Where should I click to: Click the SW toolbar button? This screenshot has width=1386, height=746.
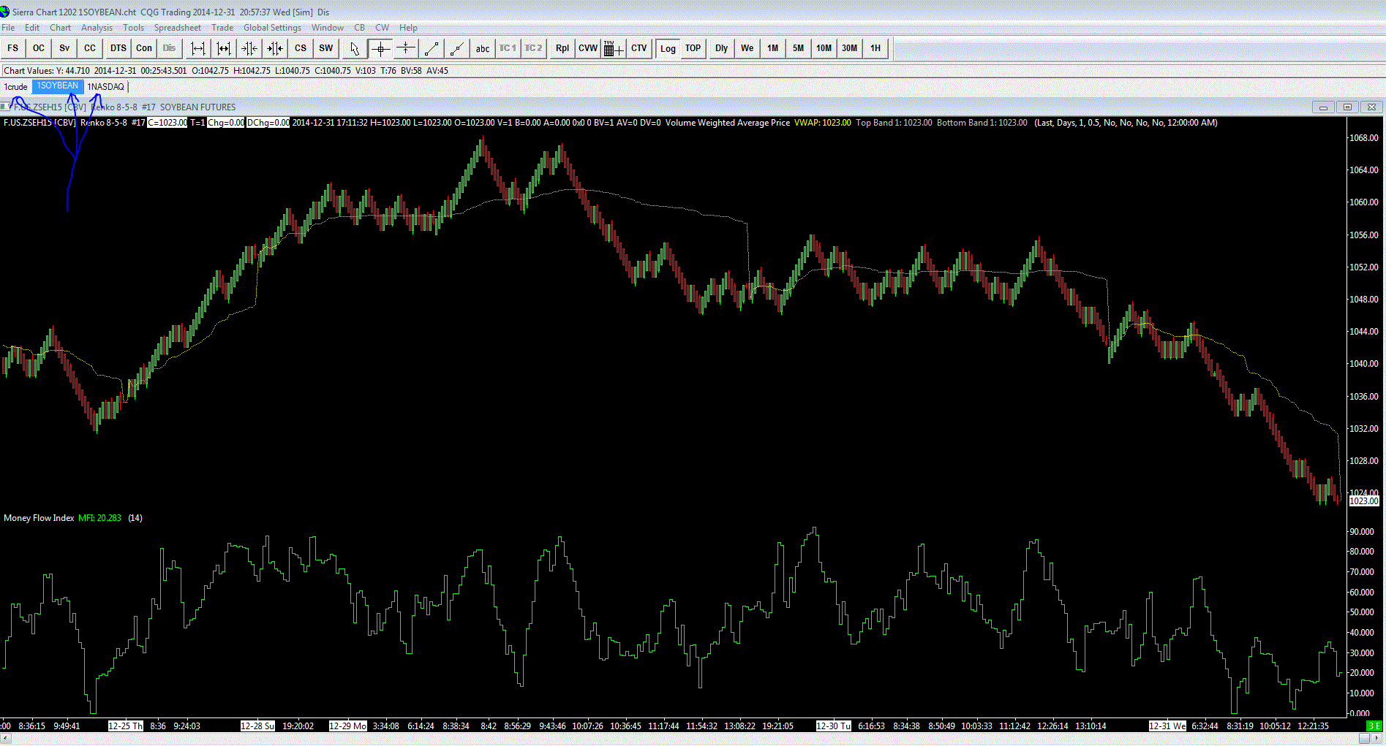pyautogui.click(x=326, y=48)
